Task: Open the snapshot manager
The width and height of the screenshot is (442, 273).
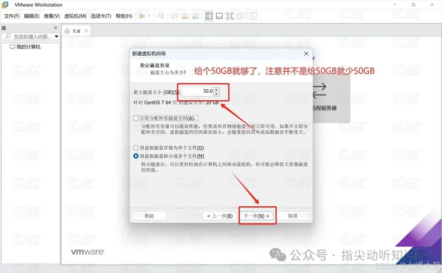Action: click(x=195, y=16)
